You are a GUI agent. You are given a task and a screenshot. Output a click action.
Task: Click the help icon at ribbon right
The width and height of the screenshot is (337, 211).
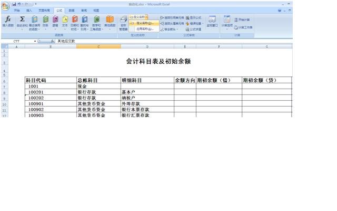pyautogui.click(x=280, y=11)
